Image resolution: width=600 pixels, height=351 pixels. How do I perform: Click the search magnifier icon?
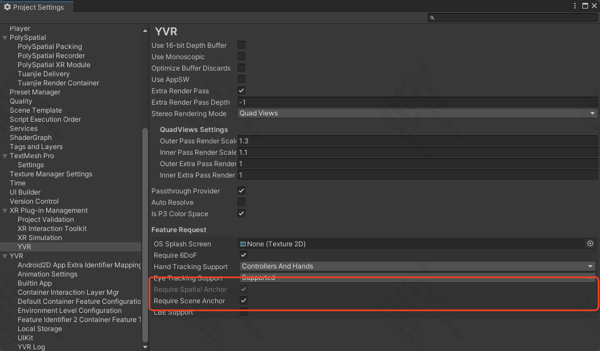pyautogui.click(x=433, y=18)
